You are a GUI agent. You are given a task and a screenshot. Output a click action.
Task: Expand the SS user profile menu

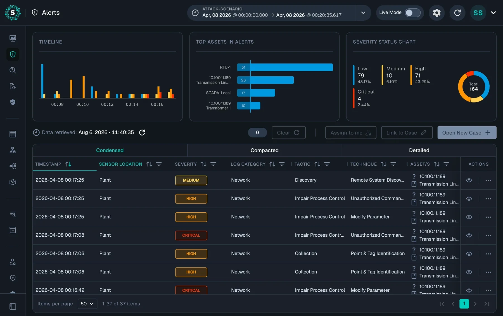click(x=493, y=13)
